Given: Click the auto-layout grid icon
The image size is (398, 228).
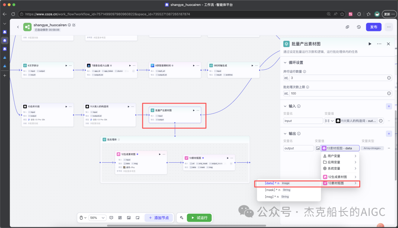Looking at the screenshot, I should coord(120,218).
